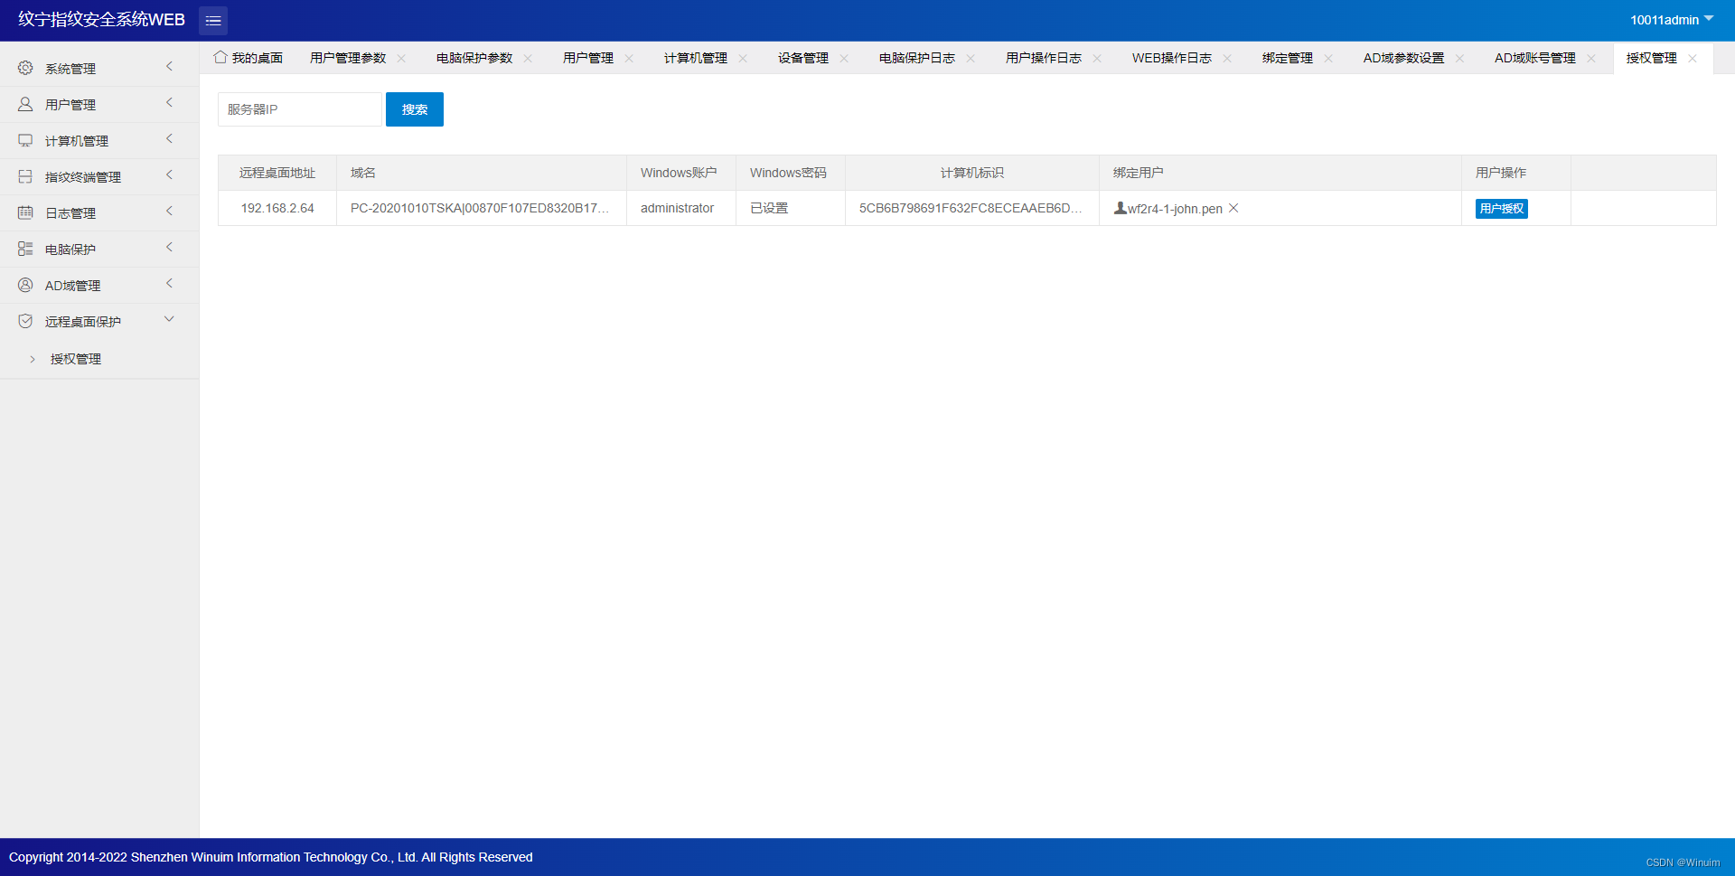Click the 5CB6B798691F632F computer ID cell
1735x876 pixels.
click(x=972, y=208)
